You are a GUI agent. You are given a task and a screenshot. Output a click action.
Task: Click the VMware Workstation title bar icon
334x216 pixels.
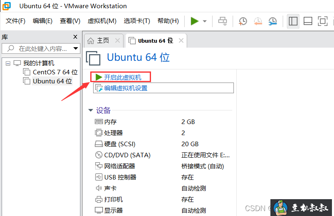point(7,6)
